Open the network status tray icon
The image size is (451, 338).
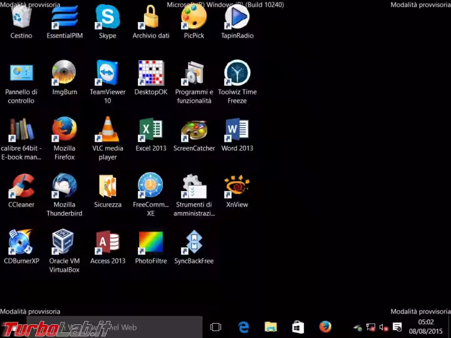[371, 327]
